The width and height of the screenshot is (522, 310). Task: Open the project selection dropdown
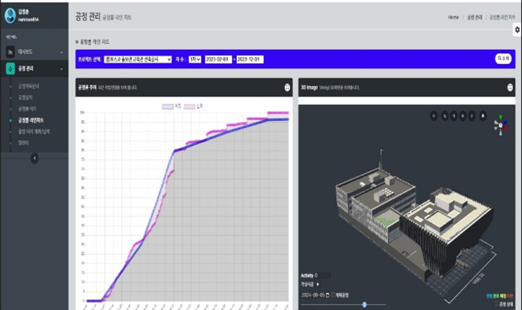pyautogui.click(x=138, y=59)
